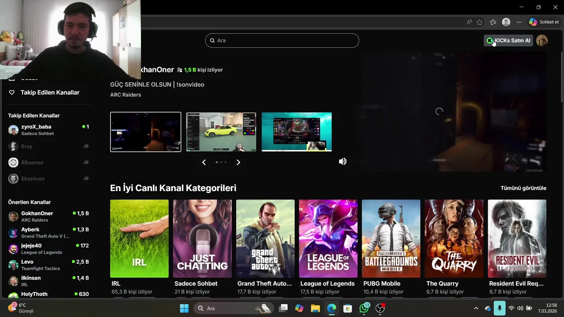564x317 pixels.
Task: Click the PUBG Mobile title text
Action: 382,284
